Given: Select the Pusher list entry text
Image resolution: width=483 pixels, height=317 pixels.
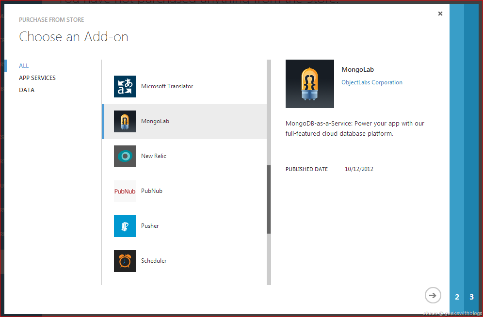Looking at the screenshot, I should [x=150, y=225].
